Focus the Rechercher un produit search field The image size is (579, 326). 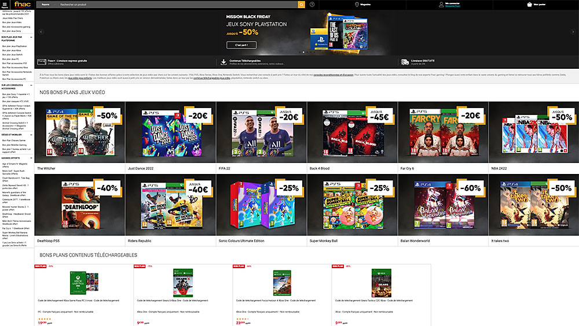pyautogui.click(x=174, y=5)
